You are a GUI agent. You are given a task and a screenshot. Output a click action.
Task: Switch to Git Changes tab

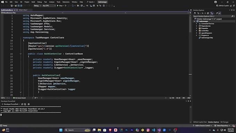tap(224, 122)
